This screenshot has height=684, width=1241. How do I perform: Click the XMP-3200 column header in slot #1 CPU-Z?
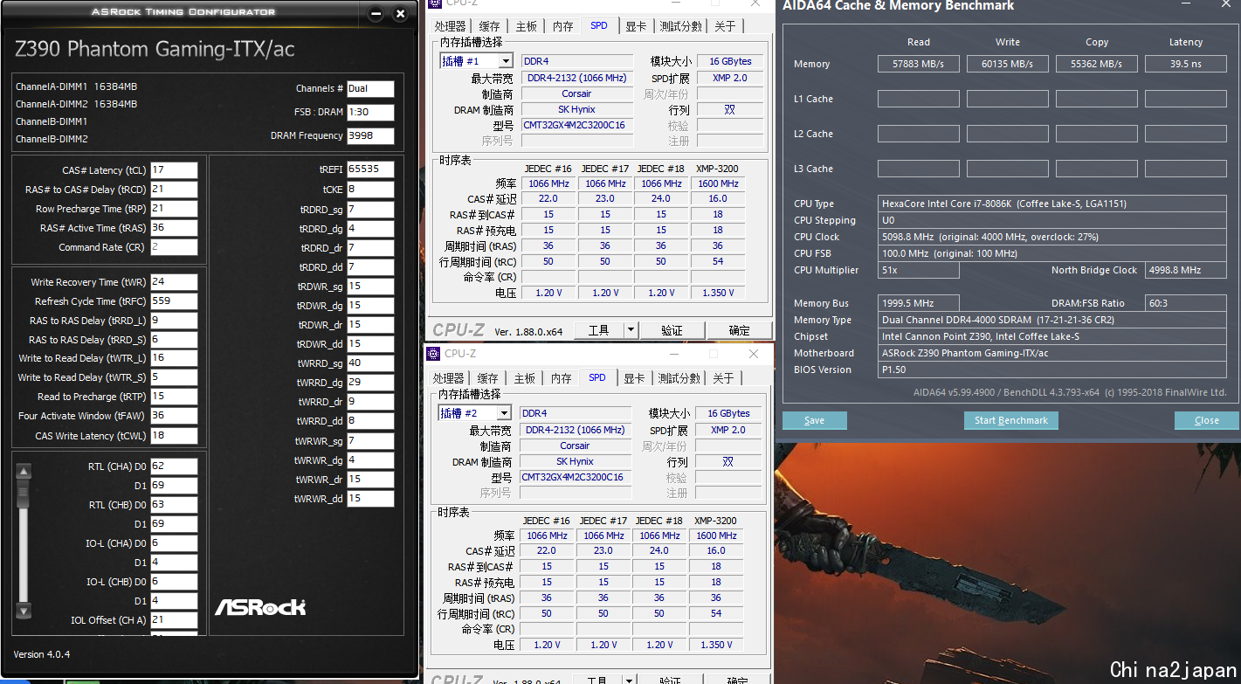717,169
